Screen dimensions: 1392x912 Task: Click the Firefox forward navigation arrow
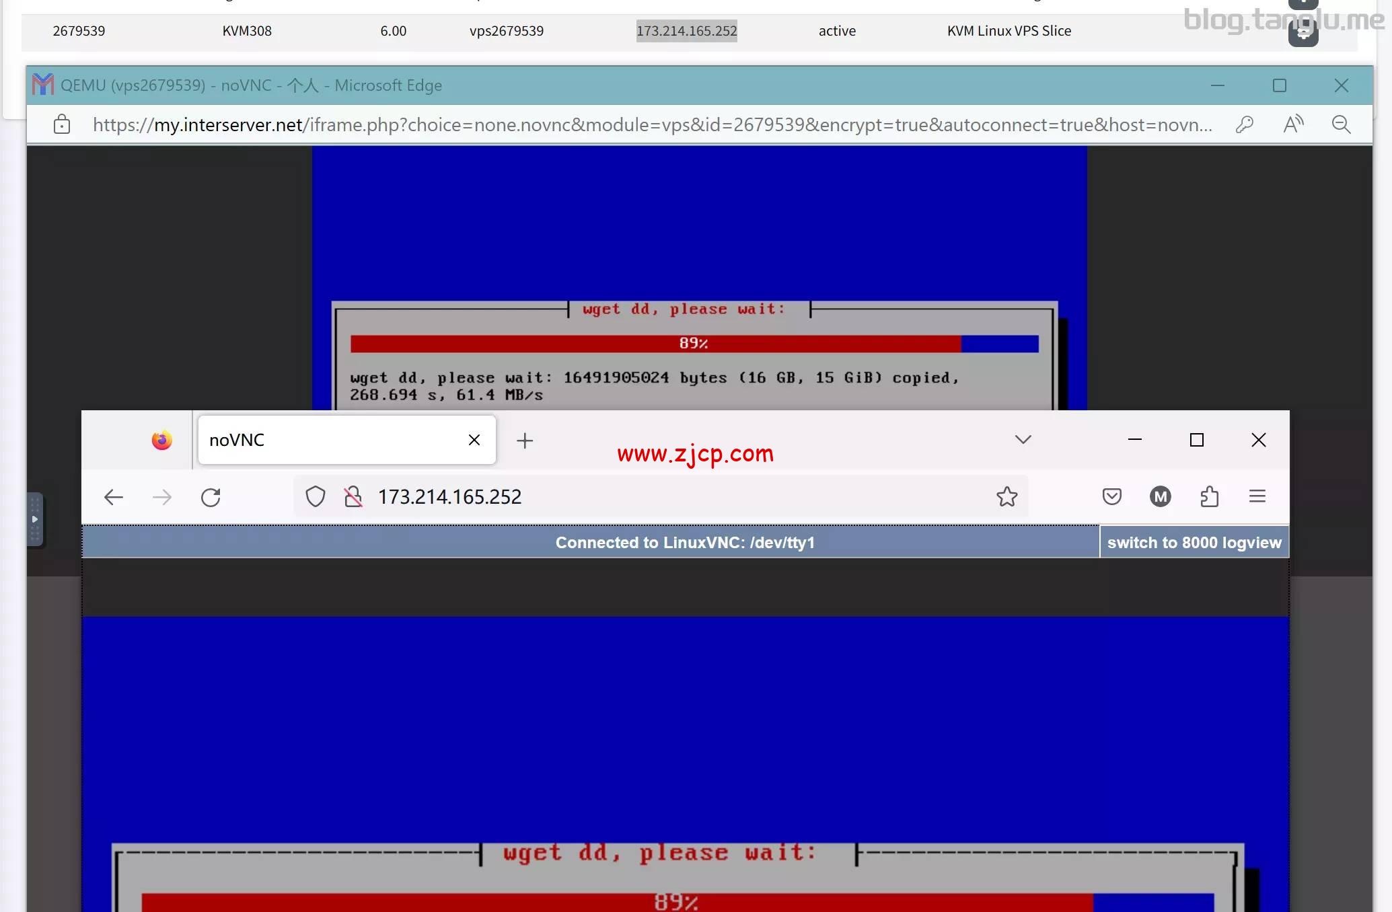coord(161,497)
